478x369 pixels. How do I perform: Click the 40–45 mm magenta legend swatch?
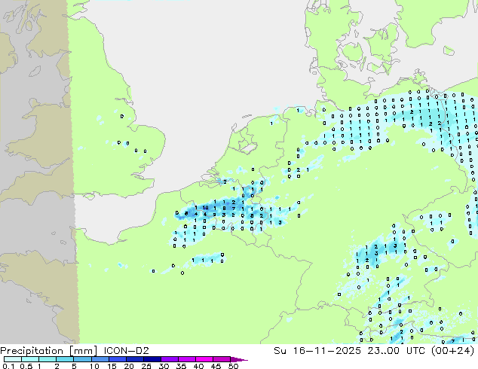pyautogui.click(x=204, y=359)
